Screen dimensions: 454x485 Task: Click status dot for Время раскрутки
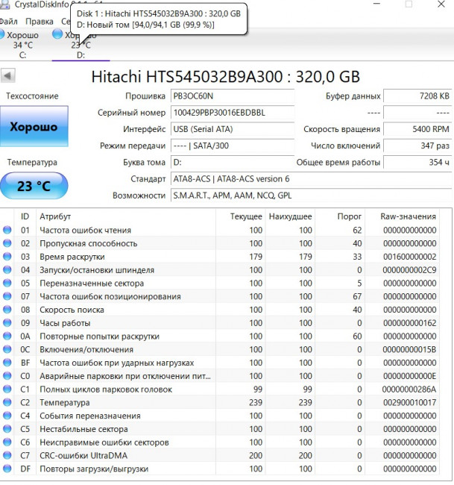coord(7,257)
